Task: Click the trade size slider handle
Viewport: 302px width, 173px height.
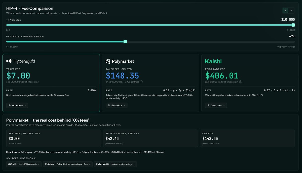Action: 293,25
